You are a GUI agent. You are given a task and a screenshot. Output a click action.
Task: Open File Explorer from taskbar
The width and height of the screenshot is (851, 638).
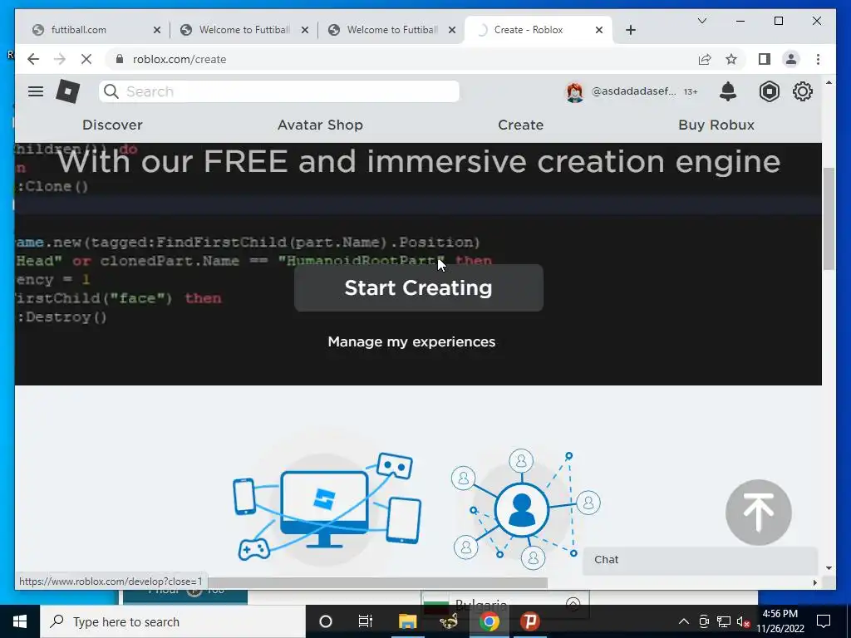407,621
